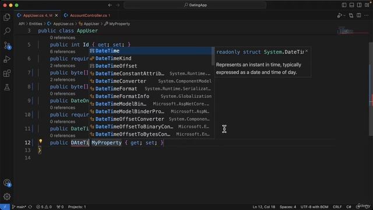Select the DateTimeFormat suggestion
This screenshot has height=210, width=373.
(150, 89)
